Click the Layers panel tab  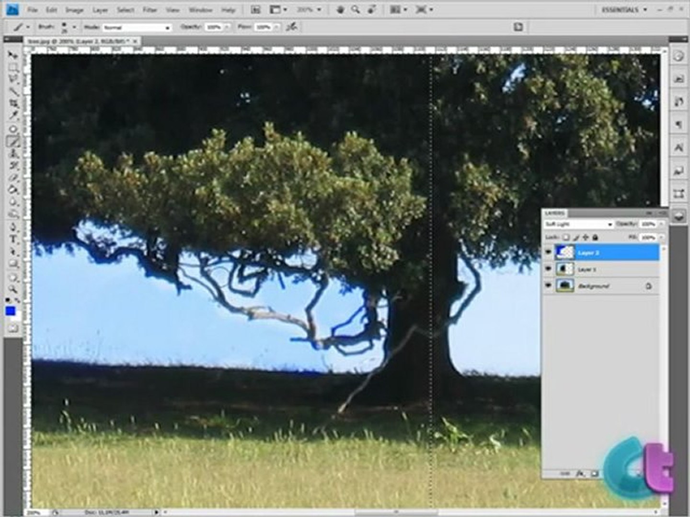555,213
